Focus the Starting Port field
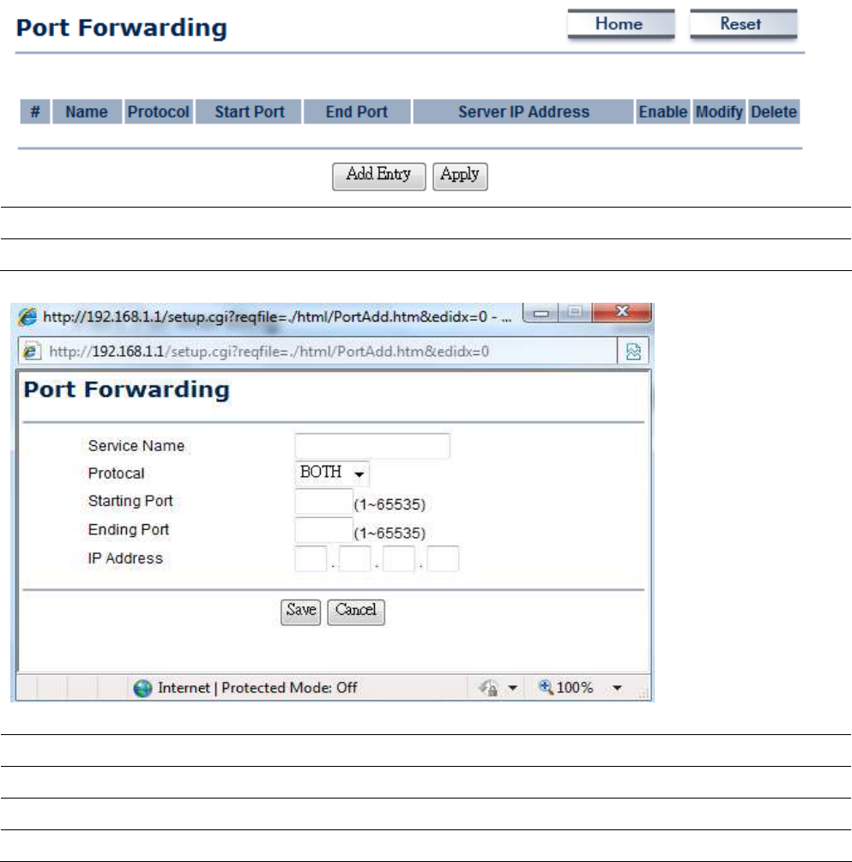Screen dimensions: 852x862 pyautogui.click(x=323, y=502)
